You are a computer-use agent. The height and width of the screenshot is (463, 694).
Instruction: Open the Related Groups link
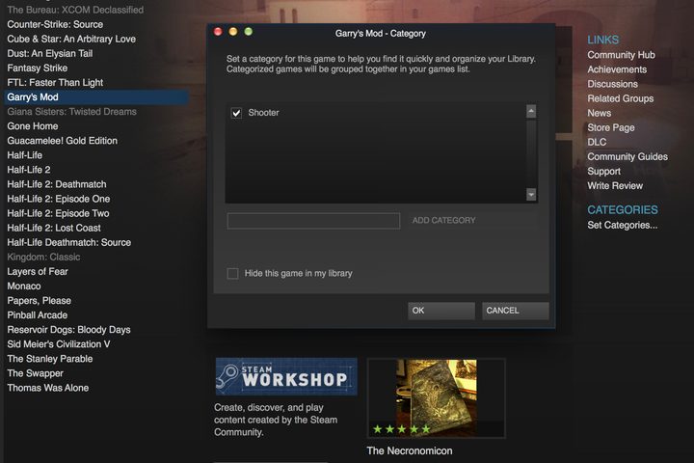click(621, 98)
